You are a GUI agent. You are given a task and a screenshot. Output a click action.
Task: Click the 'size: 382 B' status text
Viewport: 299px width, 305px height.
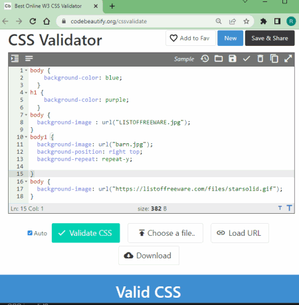152,208
